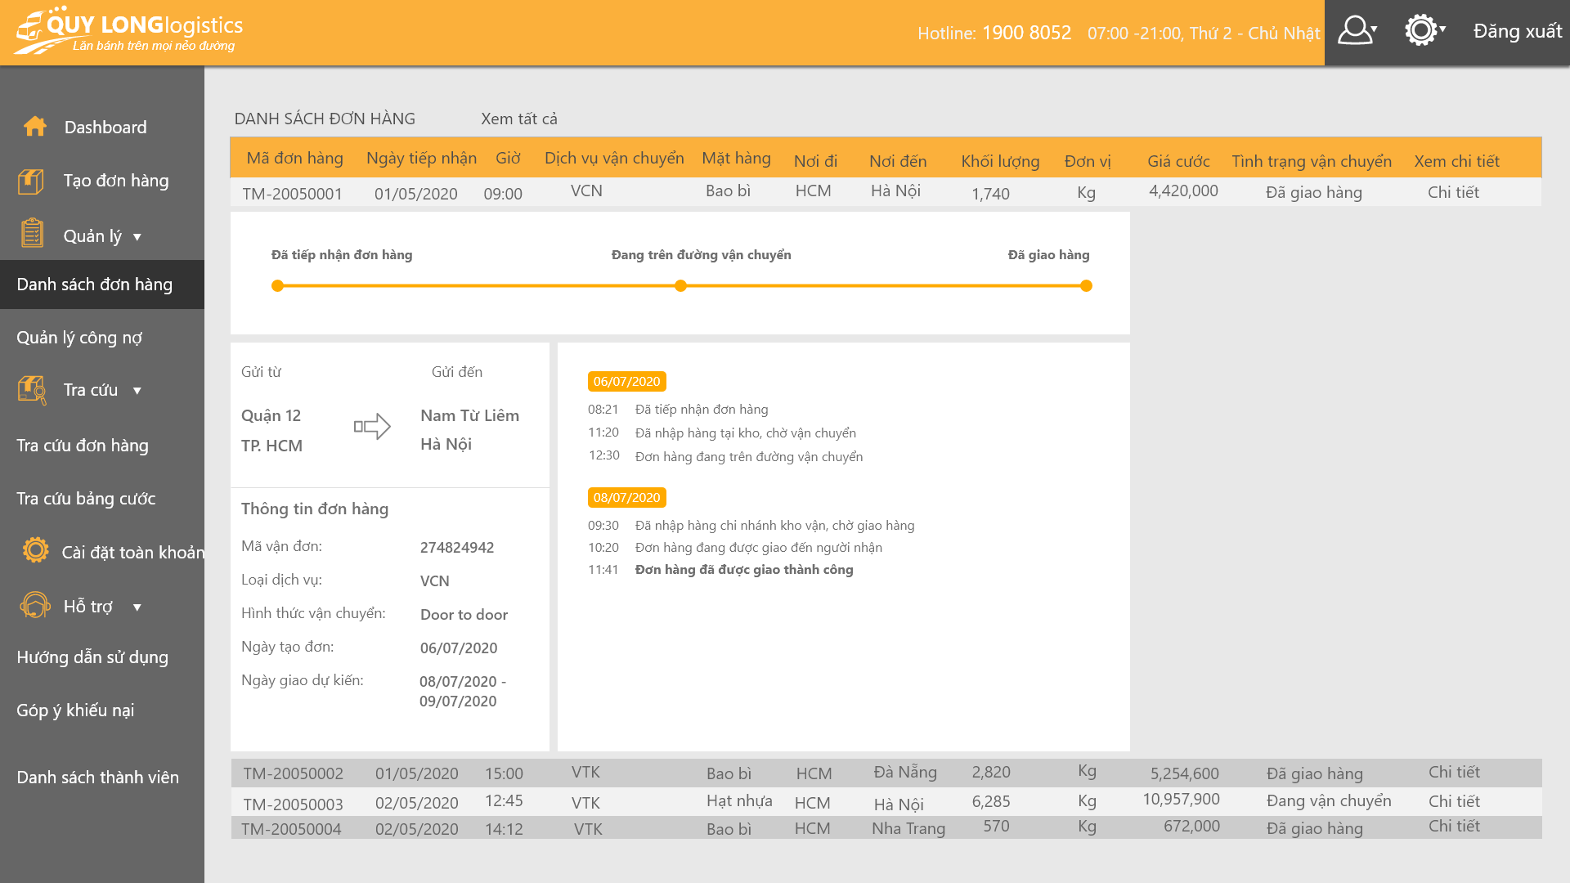Open Tra cứu đơn hàng menu item

[x=83, y=446]
